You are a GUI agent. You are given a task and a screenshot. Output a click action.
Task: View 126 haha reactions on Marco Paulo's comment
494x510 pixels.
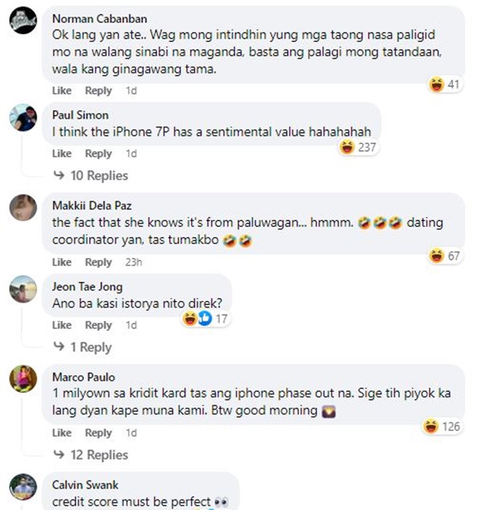443,426
